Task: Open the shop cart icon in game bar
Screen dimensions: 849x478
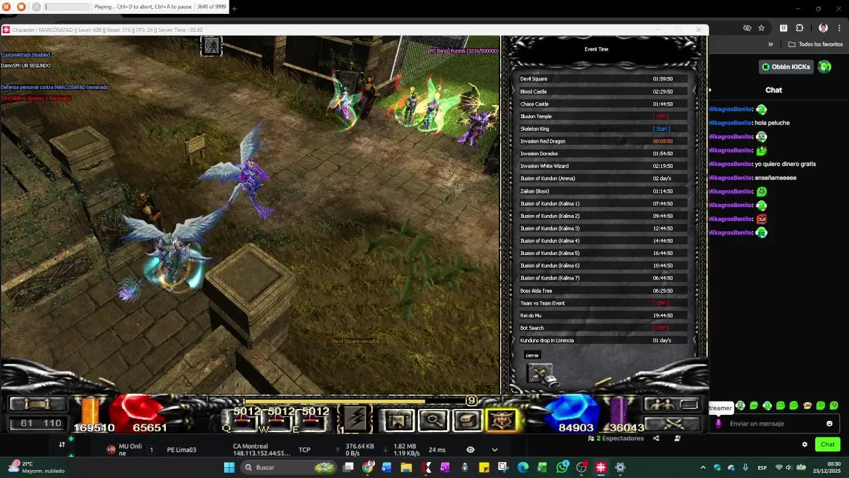Action: [x=399, y=420]
